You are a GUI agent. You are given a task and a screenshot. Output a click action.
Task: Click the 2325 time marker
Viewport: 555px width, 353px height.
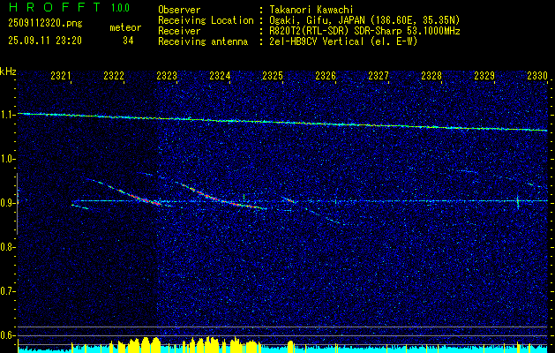[x=273, y=76]
